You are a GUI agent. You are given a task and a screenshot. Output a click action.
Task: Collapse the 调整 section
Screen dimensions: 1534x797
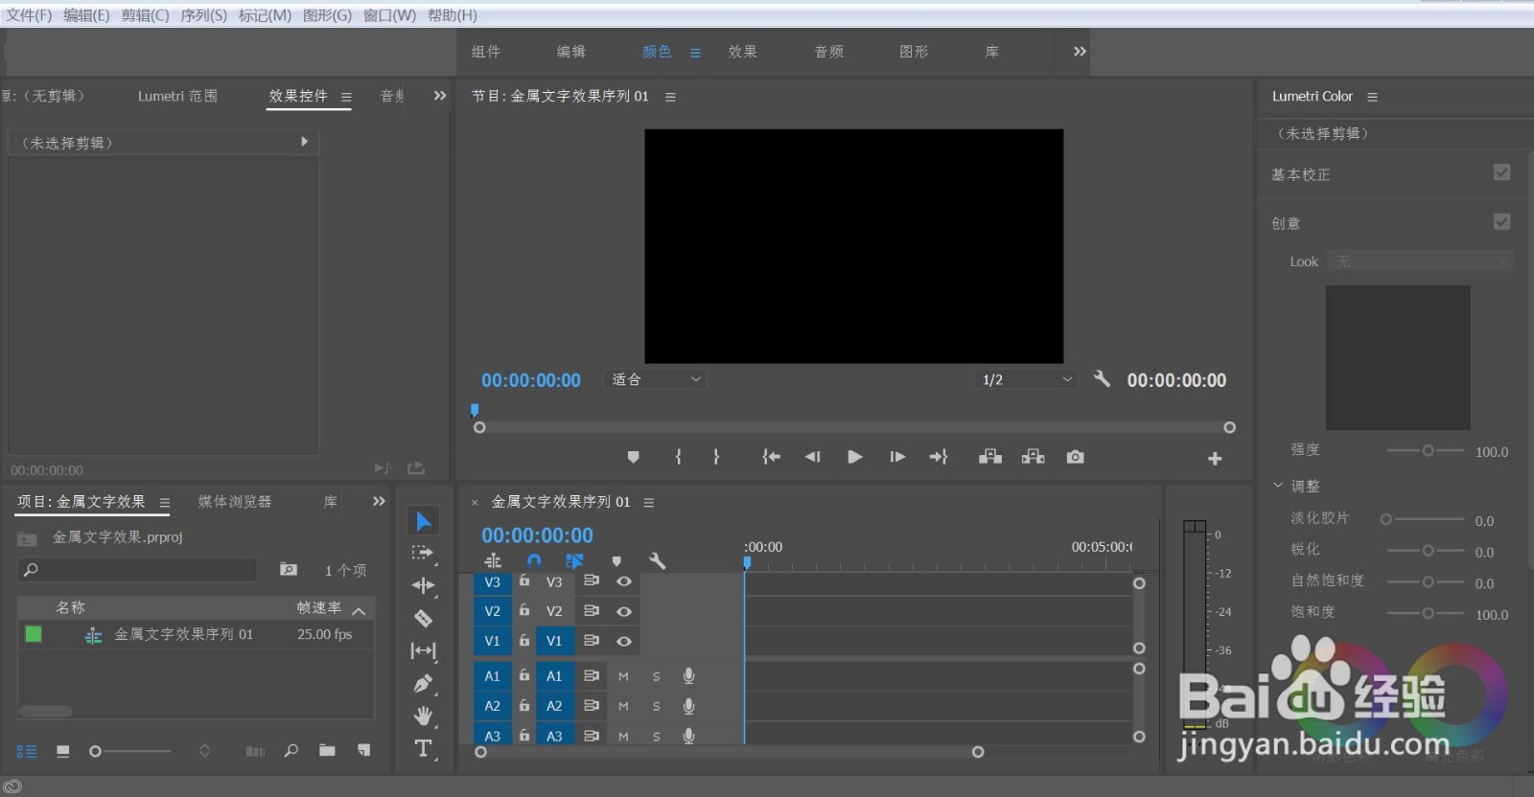point(1278,486)
